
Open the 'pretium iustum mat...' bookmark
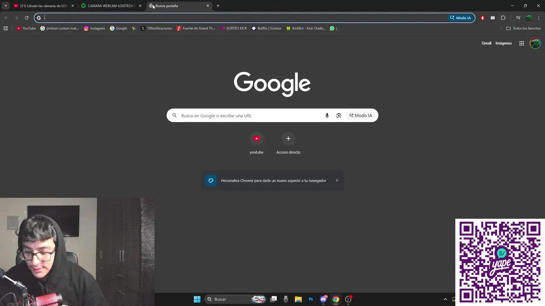point(60,28)
